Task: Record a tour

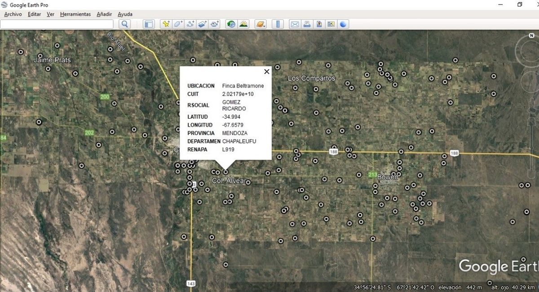Action: (x=215, y=24)
